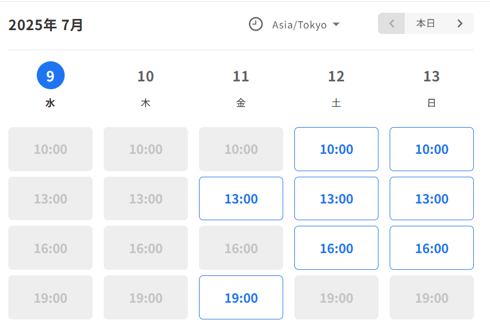The height and width of the screenshot is (325, 490).
Task: Pick the 10:00 slot on Sunday the 13th
Action: [x=431, y=149]
